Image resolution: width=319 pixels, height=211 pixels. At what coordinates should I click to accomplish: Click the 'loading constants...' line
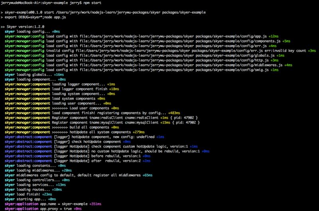coord(35,166)
